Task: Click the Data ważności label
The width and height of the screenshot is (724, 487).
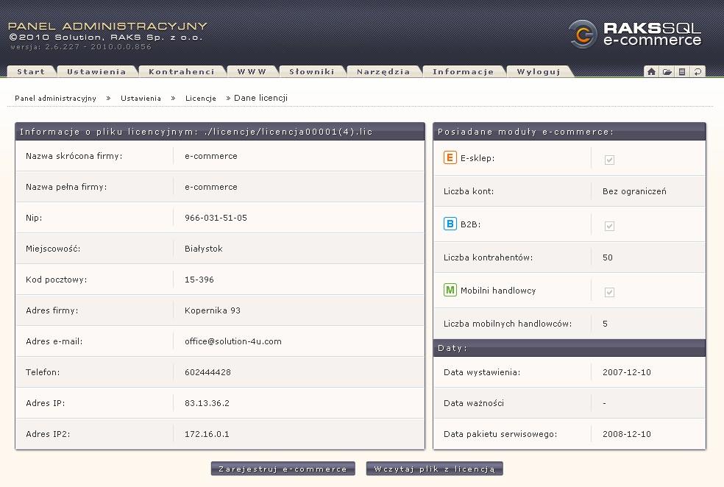Action: 474,403
